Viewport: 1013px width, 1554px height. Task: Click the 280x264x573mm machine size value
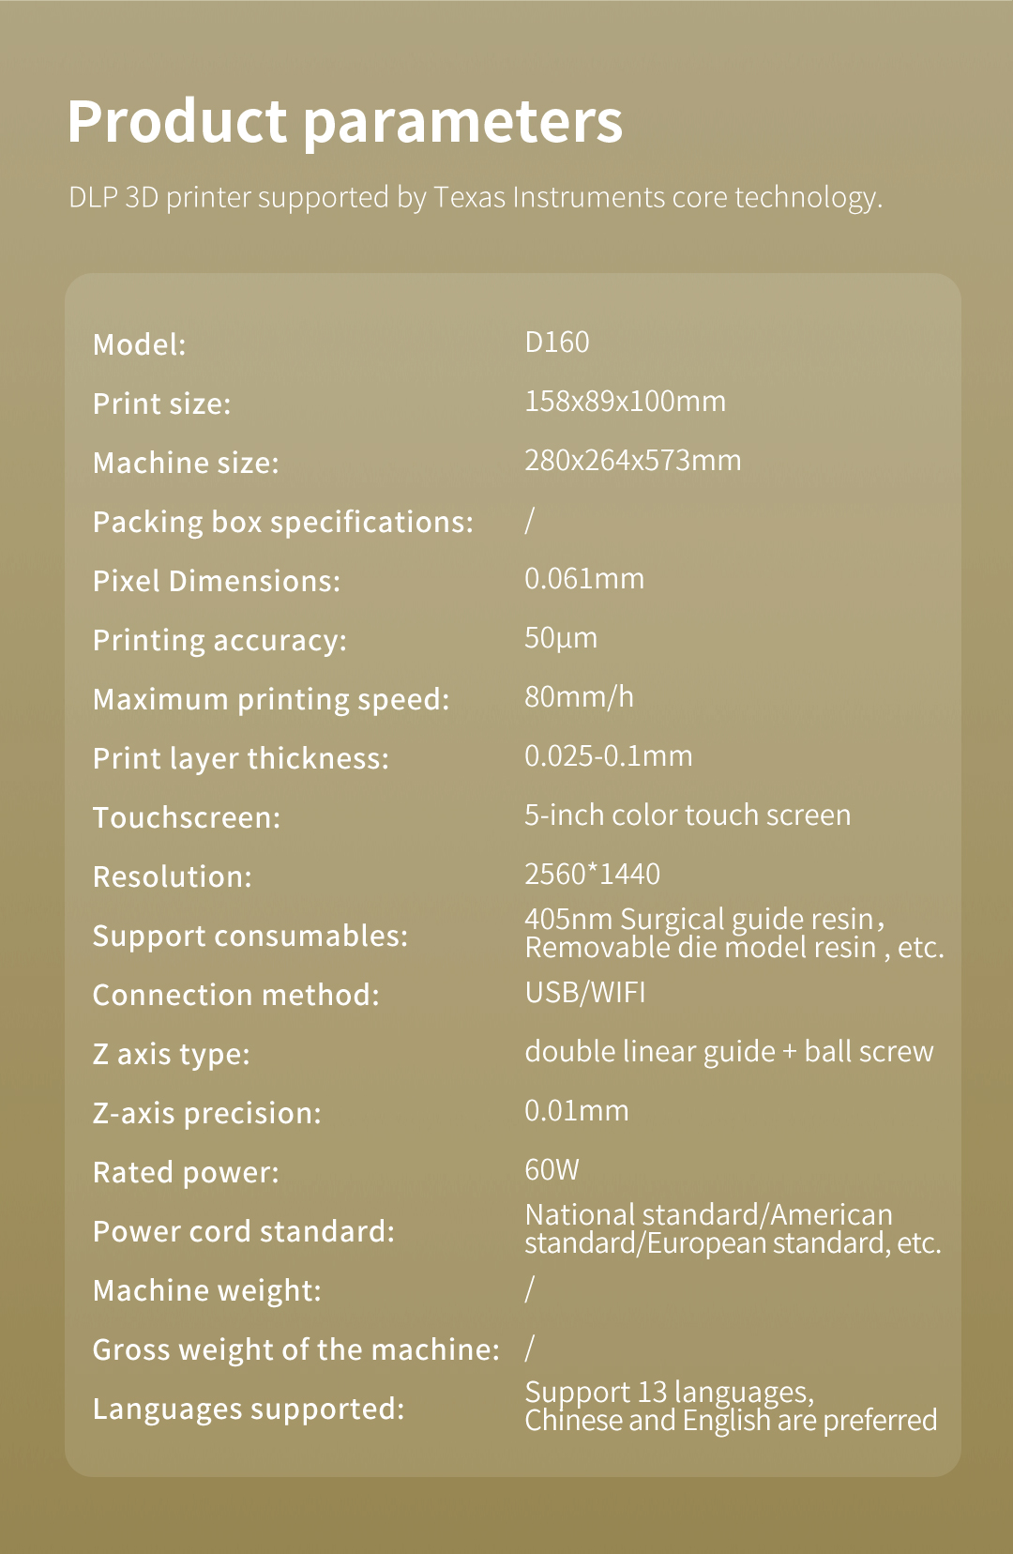click(x=632, y=461)
